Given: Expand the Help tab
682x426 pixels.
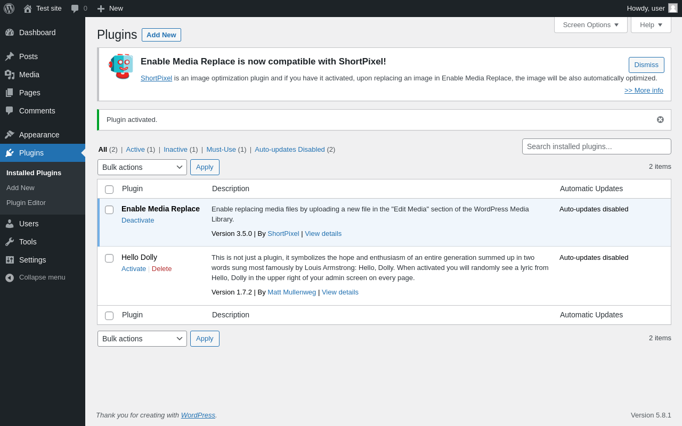Looking at the screenshot, I should pyautogui.click(x=651, y=24).
